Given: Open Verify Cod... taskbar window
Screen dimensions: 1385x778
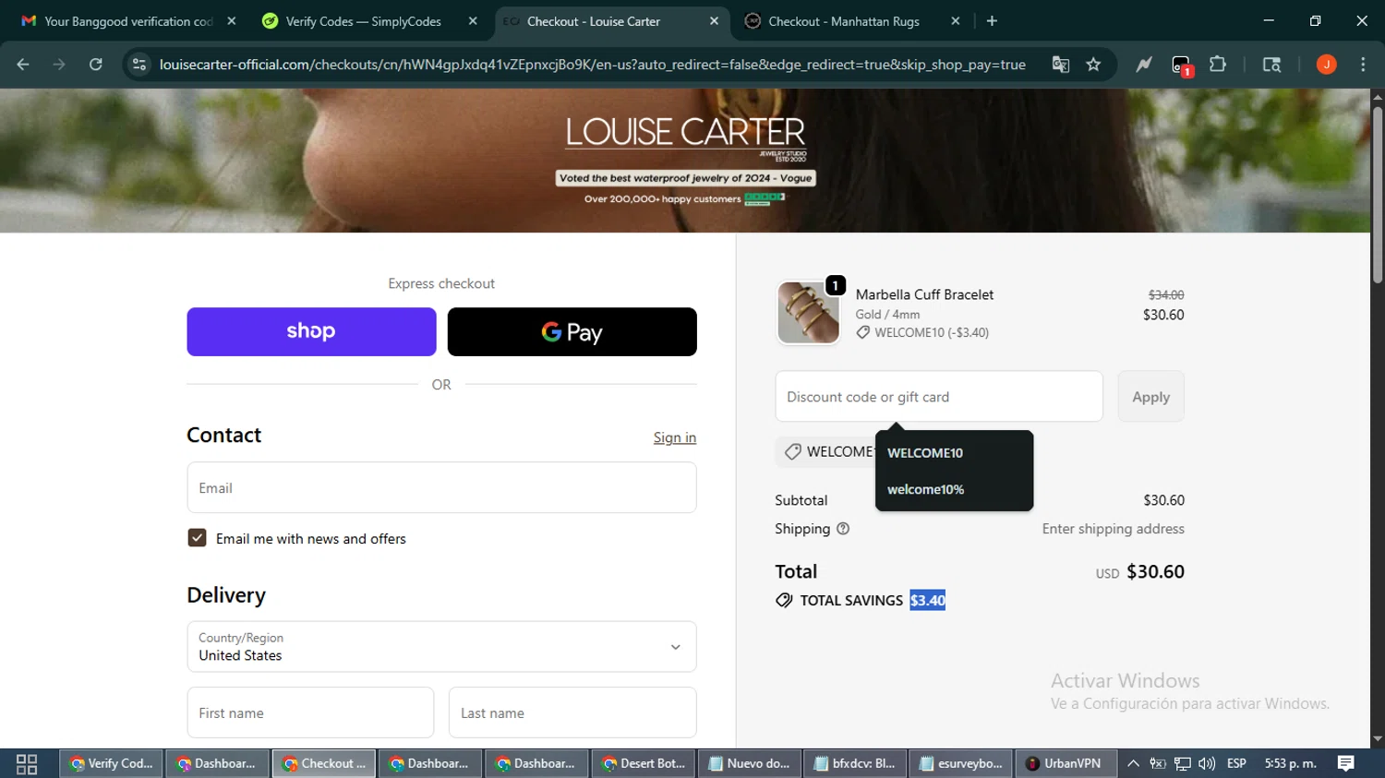Looking at the screenshot, I should (x=112, y=763).
